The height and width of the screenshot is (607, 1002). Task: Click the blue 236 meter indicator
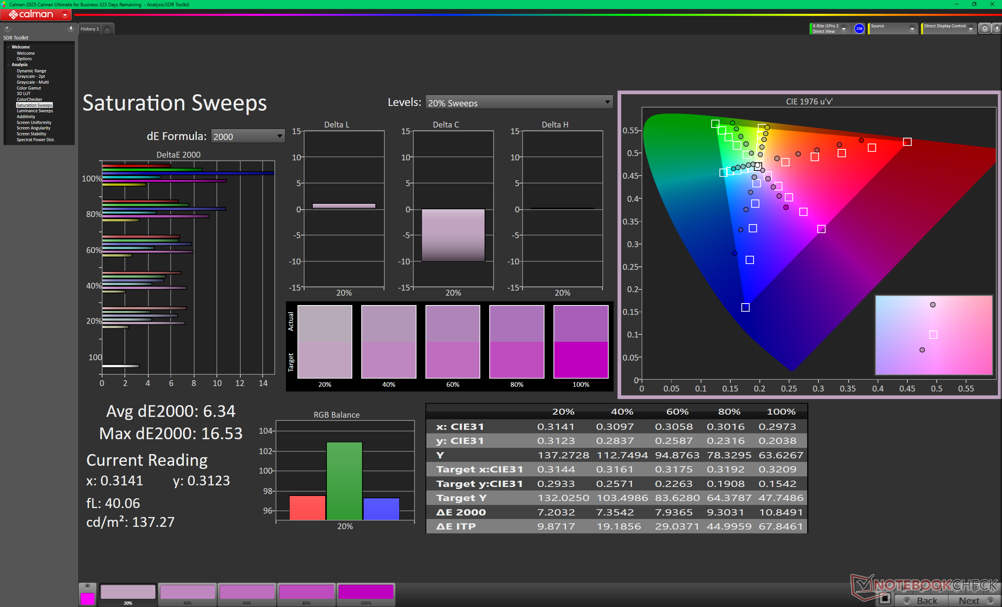859,29
